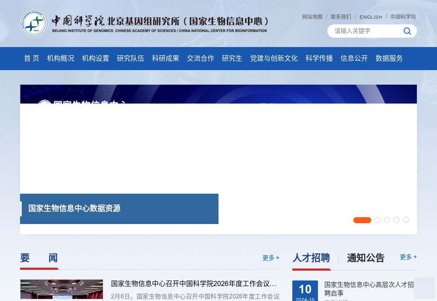437x301 pixels.
Task: Click the 请输入关键字 search field
Action: pyautogui.click(x=363, y=31)
